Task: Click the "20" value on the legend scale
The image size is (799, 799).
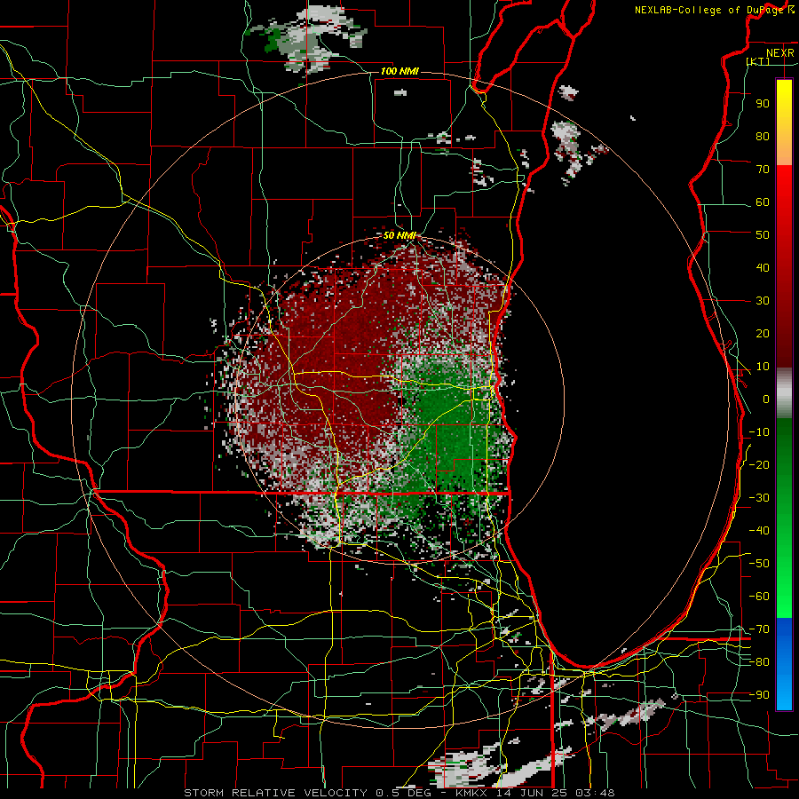Action: [x=763, y=334]
